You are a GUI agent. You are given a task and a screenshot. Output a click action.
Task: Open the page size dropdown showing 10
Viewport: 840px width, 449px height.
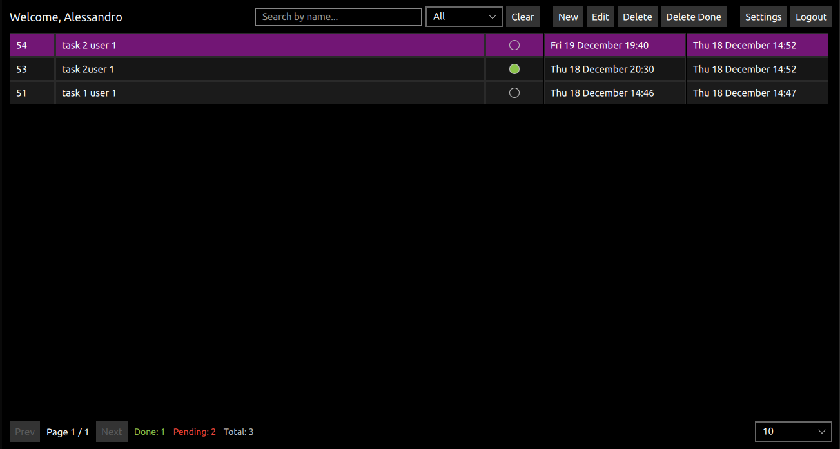pos(793,432)
